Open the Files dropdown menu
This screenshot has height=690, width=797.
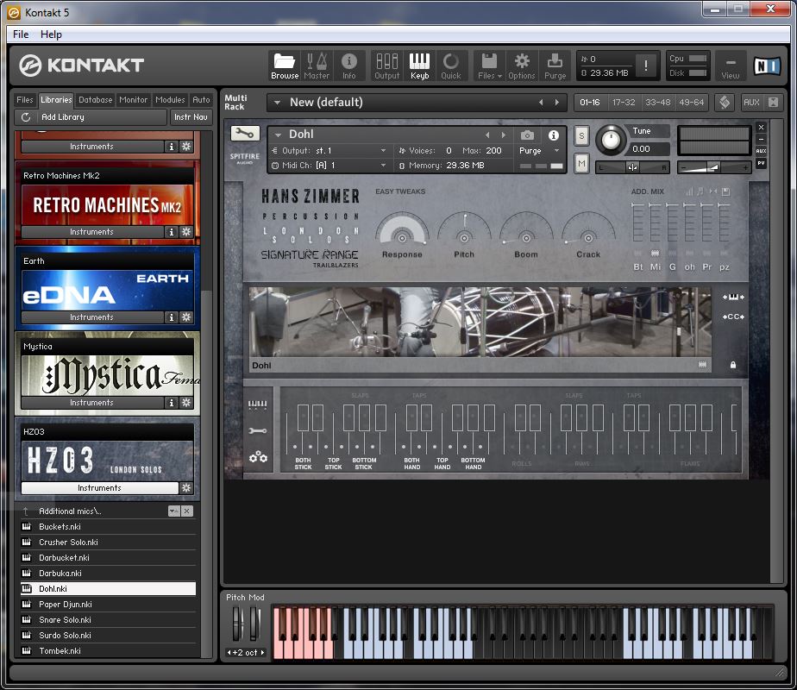pyautogui.click(x=489, y=66)
